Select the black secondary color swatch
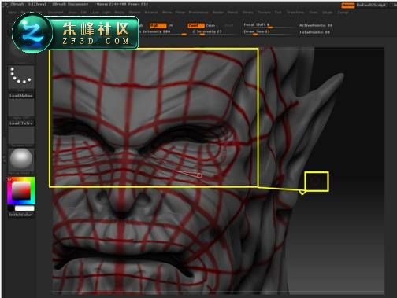 tap(11, 208)
